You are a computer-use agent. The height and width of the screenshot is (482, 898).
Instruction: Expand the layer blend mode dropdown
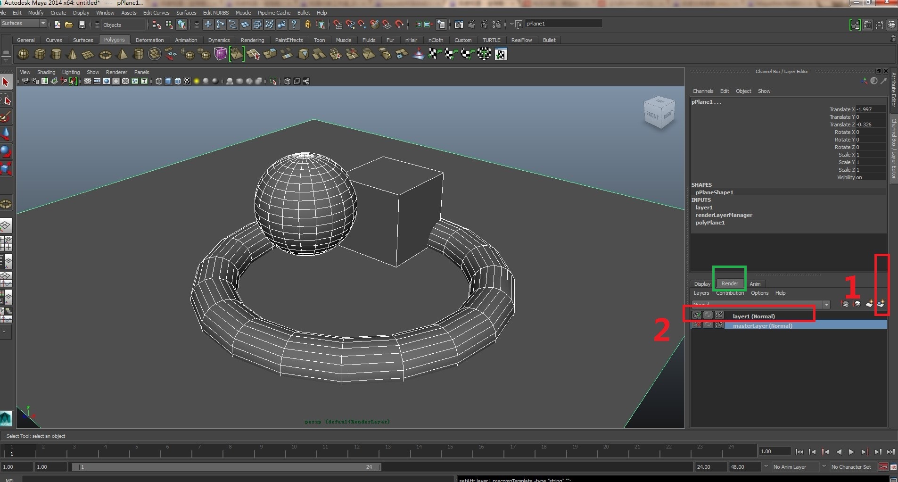[x=826, y=305]
